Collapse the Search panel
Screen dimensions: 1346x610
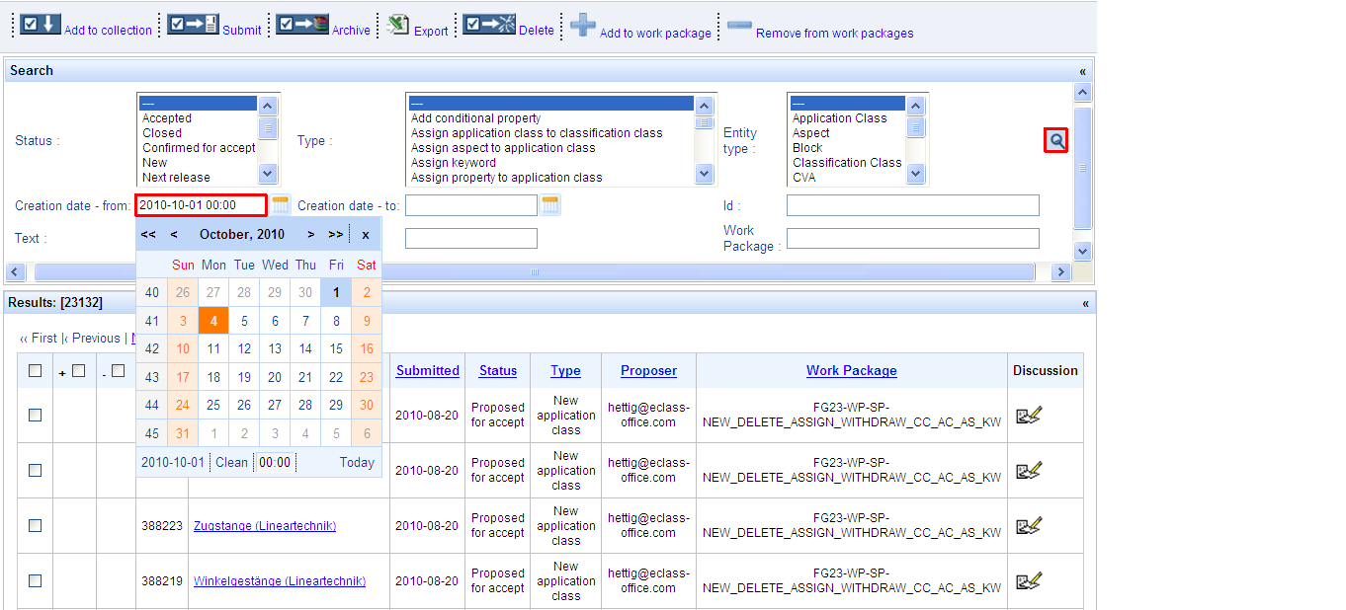[x=1082, y=71]
